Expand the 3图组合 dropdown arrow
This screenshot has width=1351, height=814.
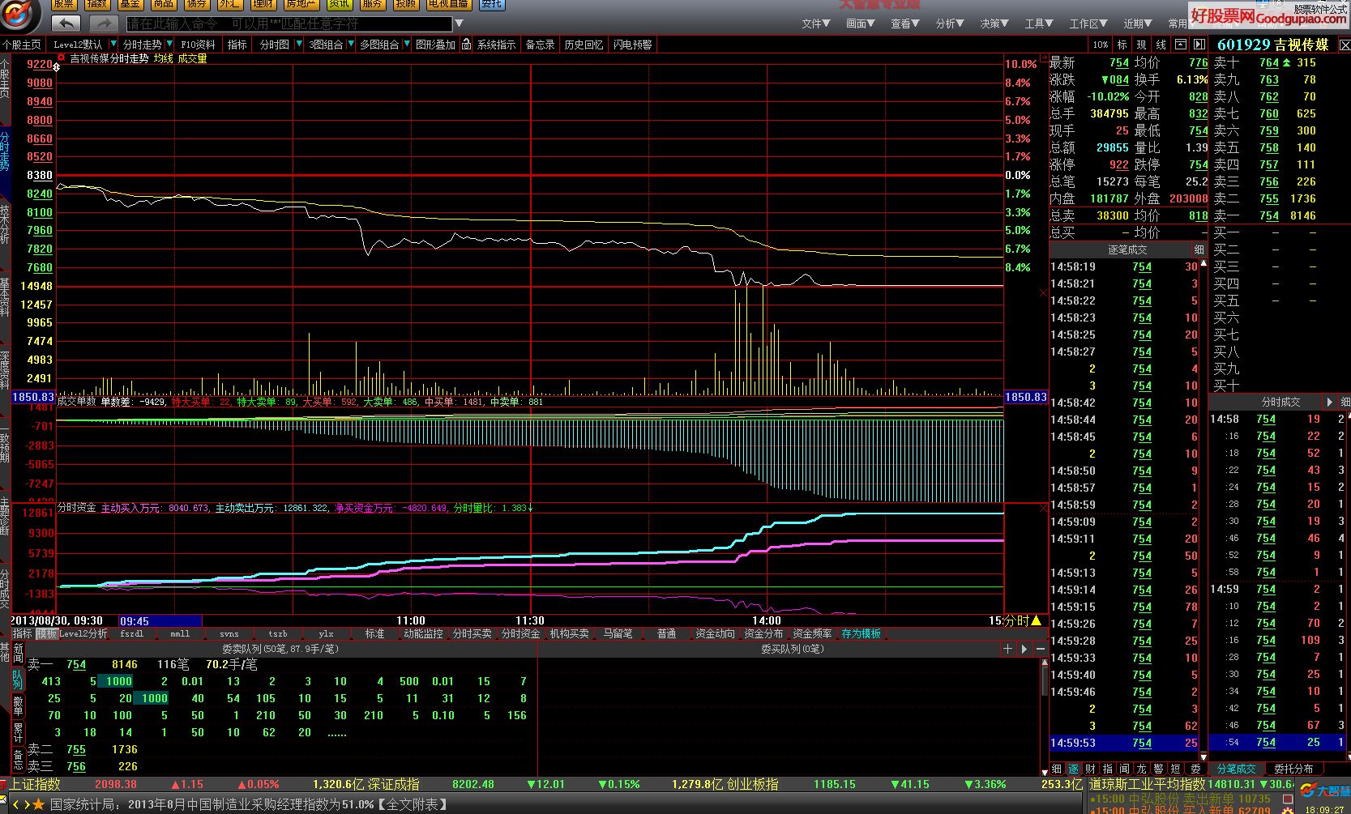(351, 45)
